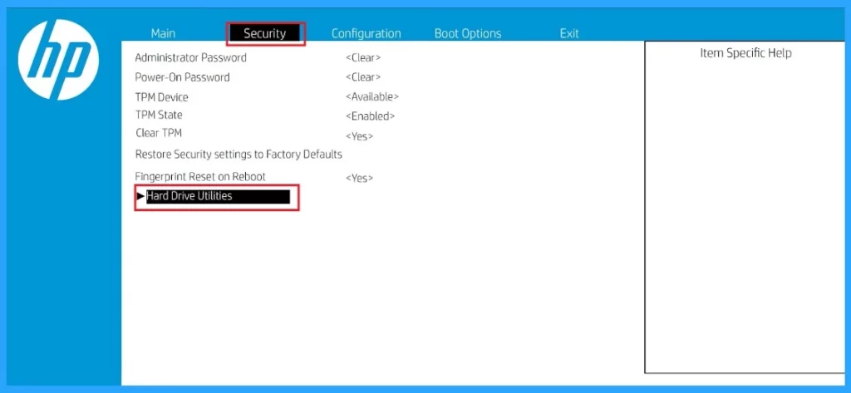Select the TPM Device row label

point(162,97)
